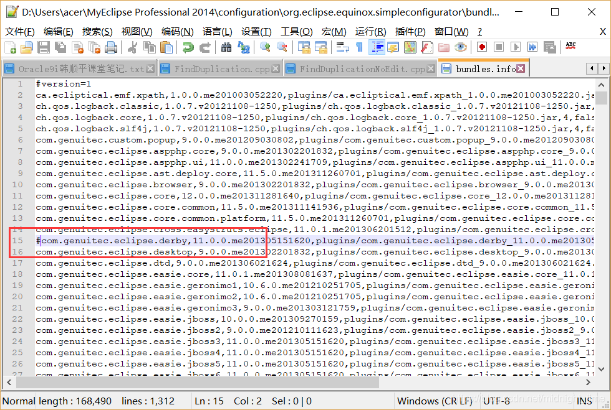611x410 pixels.
Task: Click the user-defined language lightning icon
Action: coord(393,47)
